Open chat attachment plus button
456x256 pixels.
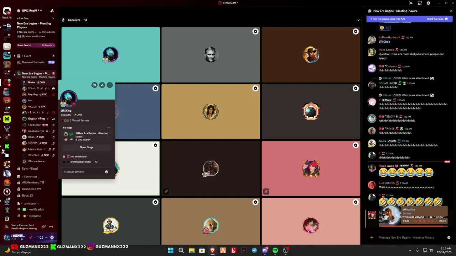click(372, 238)
